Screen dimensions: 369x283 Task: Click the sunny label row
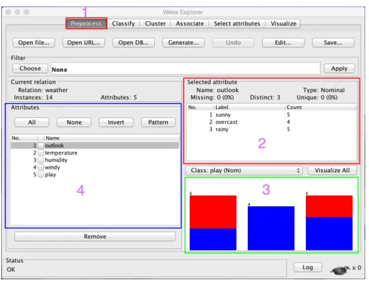click(272, 115)
